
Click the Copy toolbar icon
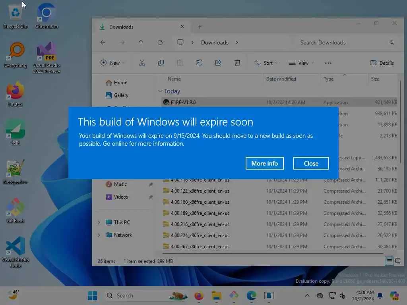(x=161, y=63)
